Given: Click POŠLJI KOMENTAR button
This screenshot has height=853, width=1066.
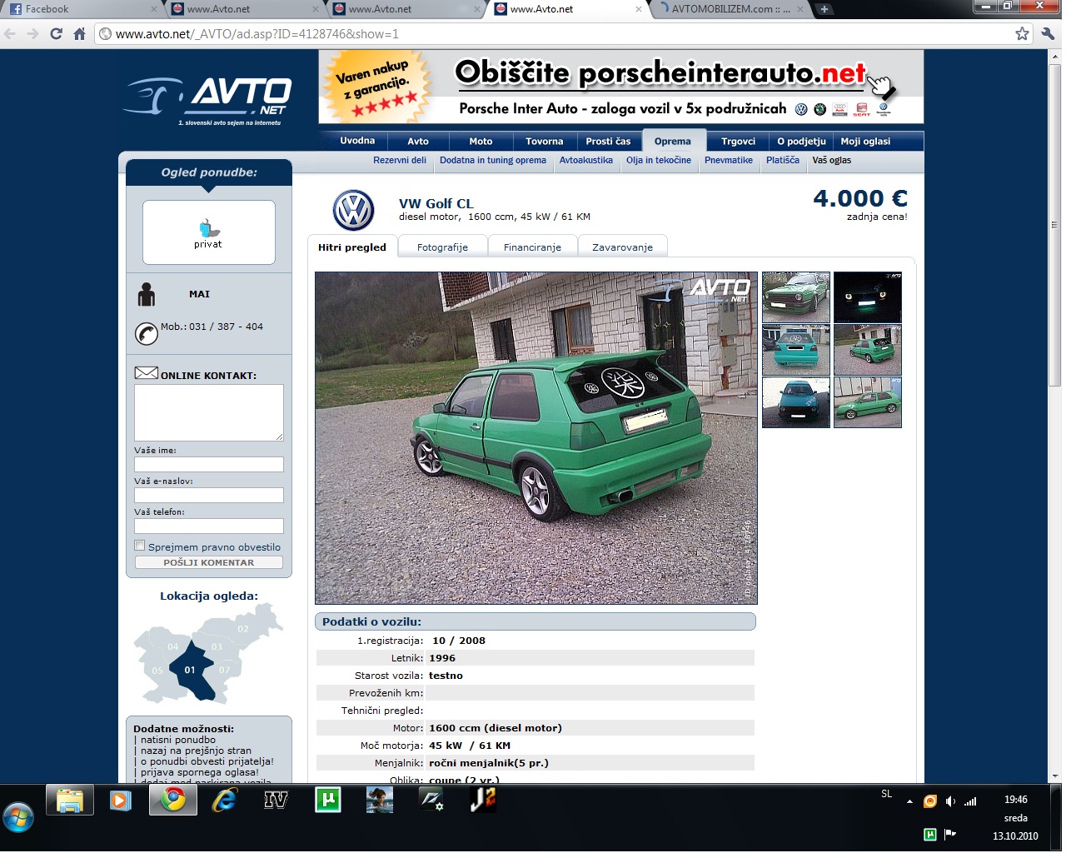Looking at the screenshot, I should 209,562.
